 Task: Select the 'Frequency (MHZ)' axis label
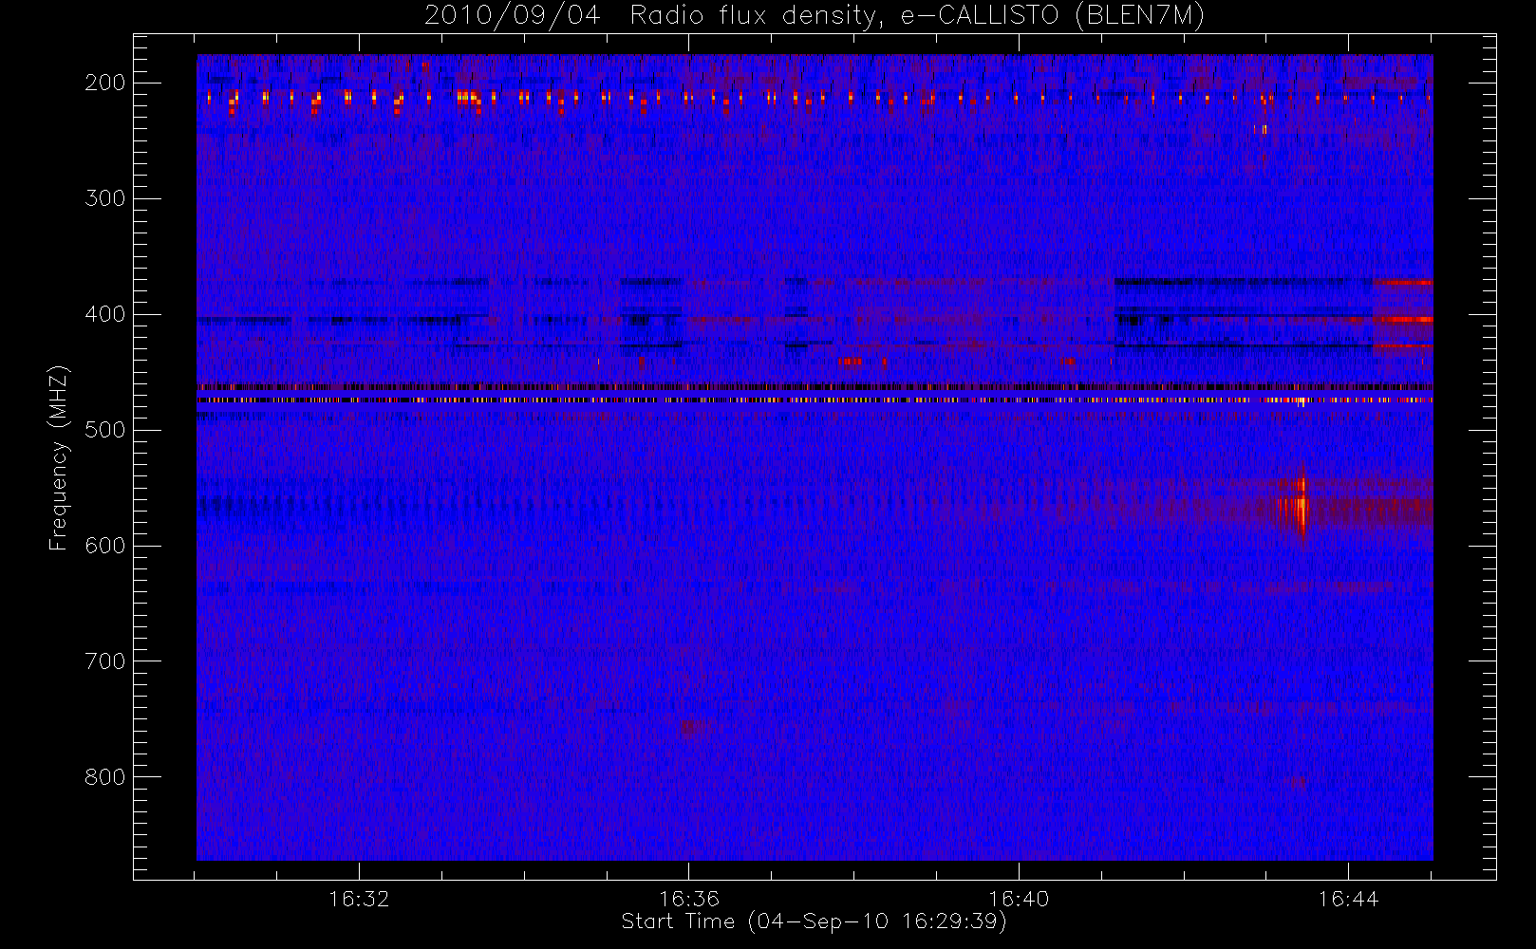(x=59, y=457)
